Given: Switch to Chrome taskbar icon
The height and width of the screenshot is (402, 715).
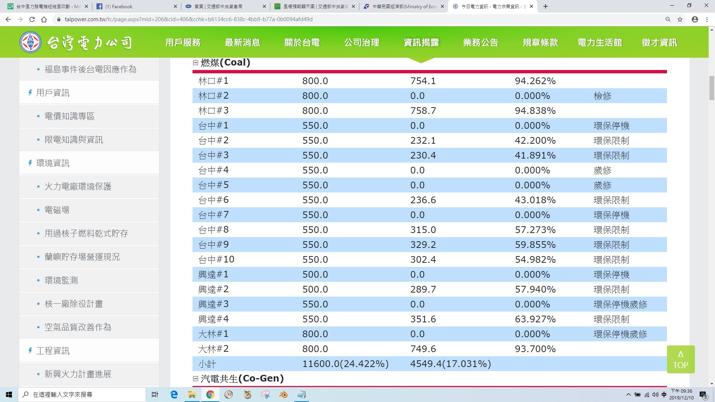Looking at the screenshot, I should coord(210,395).
